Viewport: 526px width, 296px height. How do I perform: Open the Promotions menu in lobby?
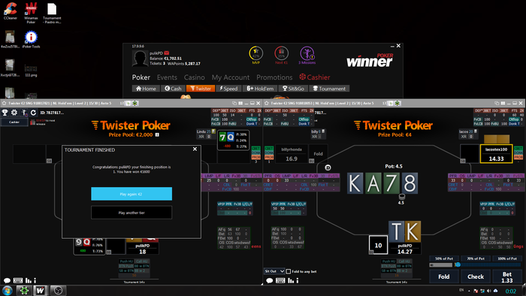274,77
